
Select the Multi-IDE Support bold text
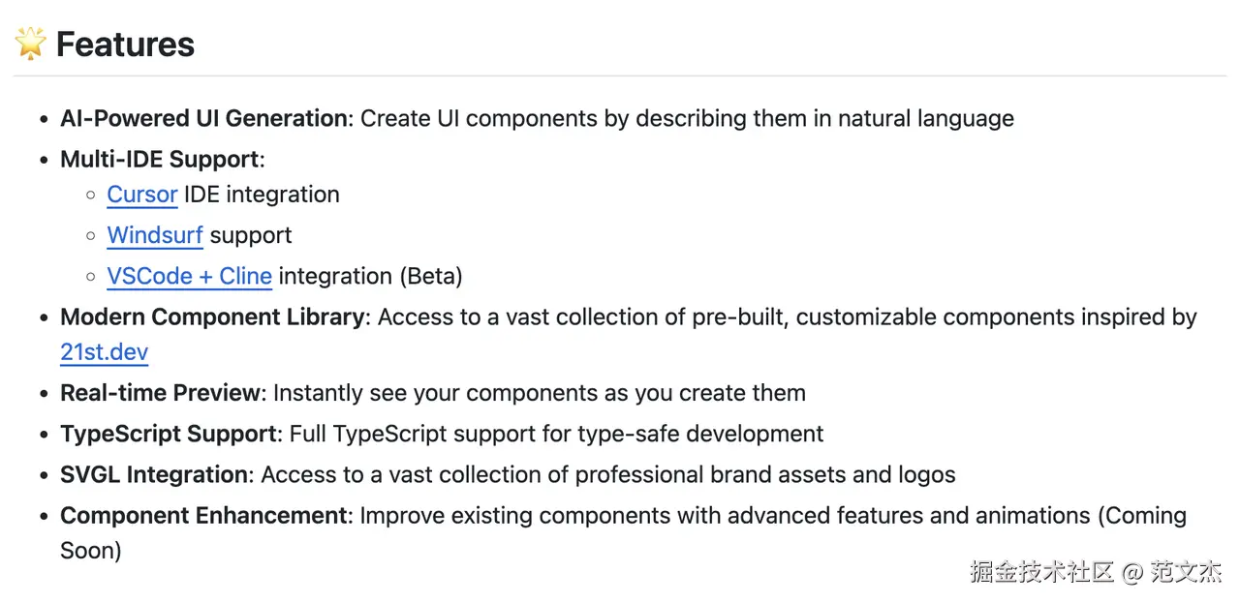(x=159, y=159)
